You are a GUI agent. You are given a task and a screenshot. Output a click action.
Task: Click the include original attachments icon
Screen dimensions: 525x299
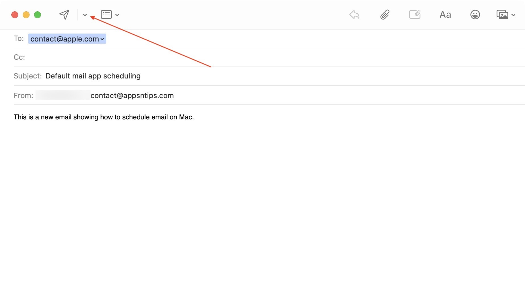pos(415,14)
